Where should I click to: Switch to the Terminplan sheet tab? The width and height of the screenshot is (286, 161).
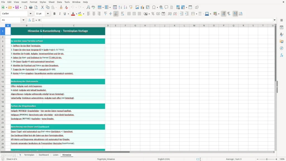click(29, 155)
